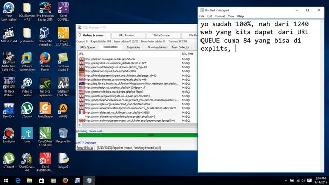Viewport: 329px width, 185px height.
Task: Expand the HTTP Debugger section
Action: 77,143
